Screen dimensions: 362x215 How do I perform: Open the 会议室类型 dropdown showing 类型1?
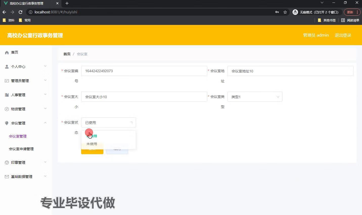pos(255,97)
